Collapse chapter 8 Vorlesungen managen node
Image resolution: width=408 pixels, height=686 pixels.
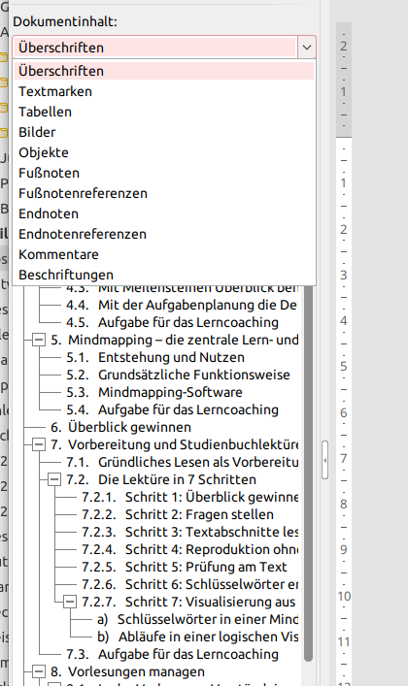pyautogui.click(x=39, y=671)
